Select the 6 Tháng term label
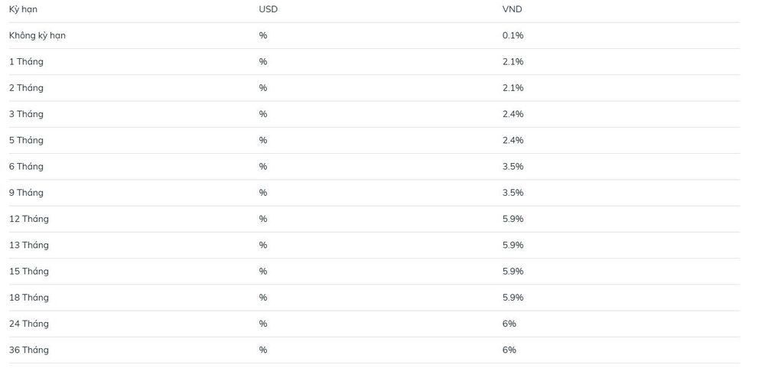Image resolution: width=765 pixels, height=378 pixels. pos(26,167)
